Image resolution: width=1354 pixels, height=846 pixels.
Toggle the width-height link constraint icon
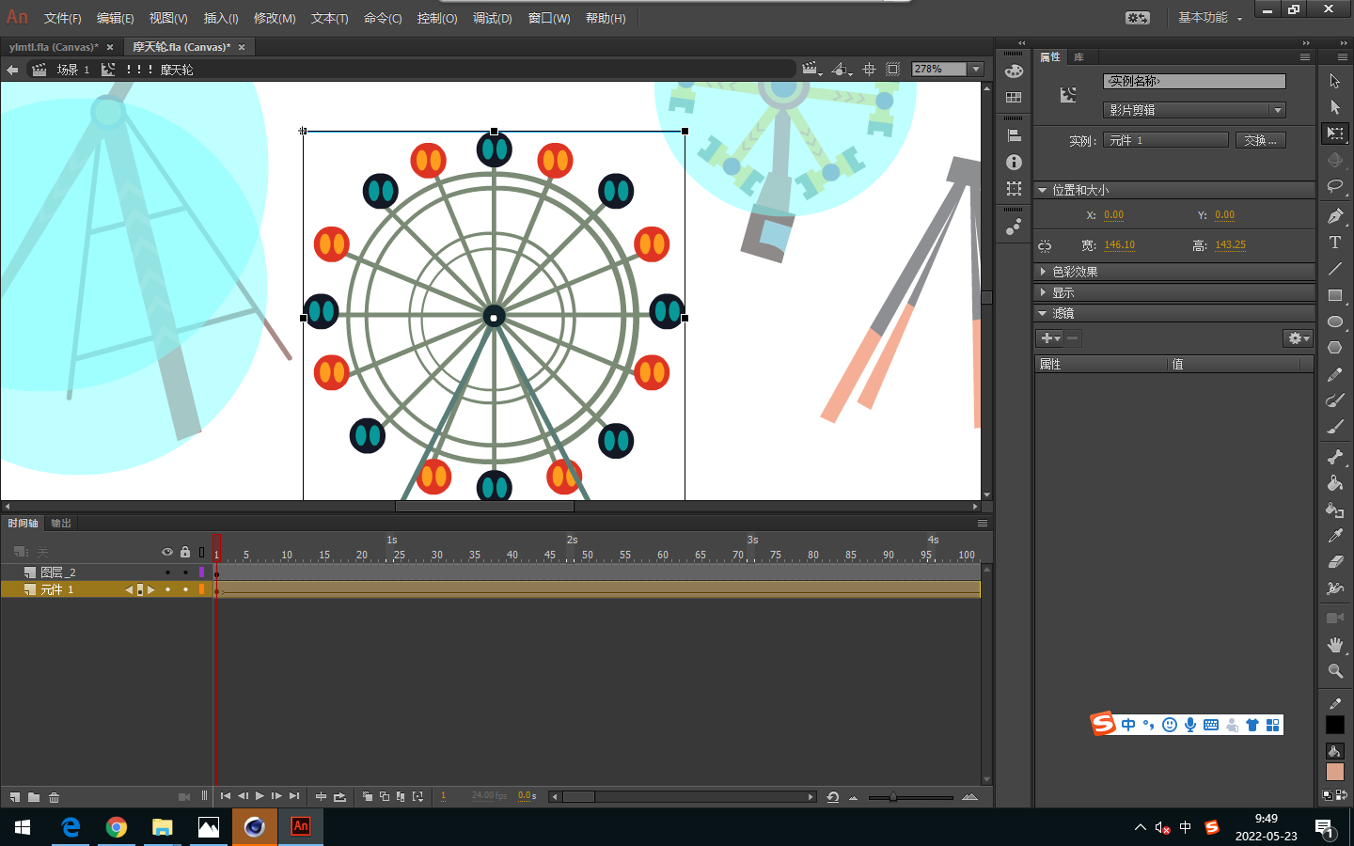(x=1045, y=245)
